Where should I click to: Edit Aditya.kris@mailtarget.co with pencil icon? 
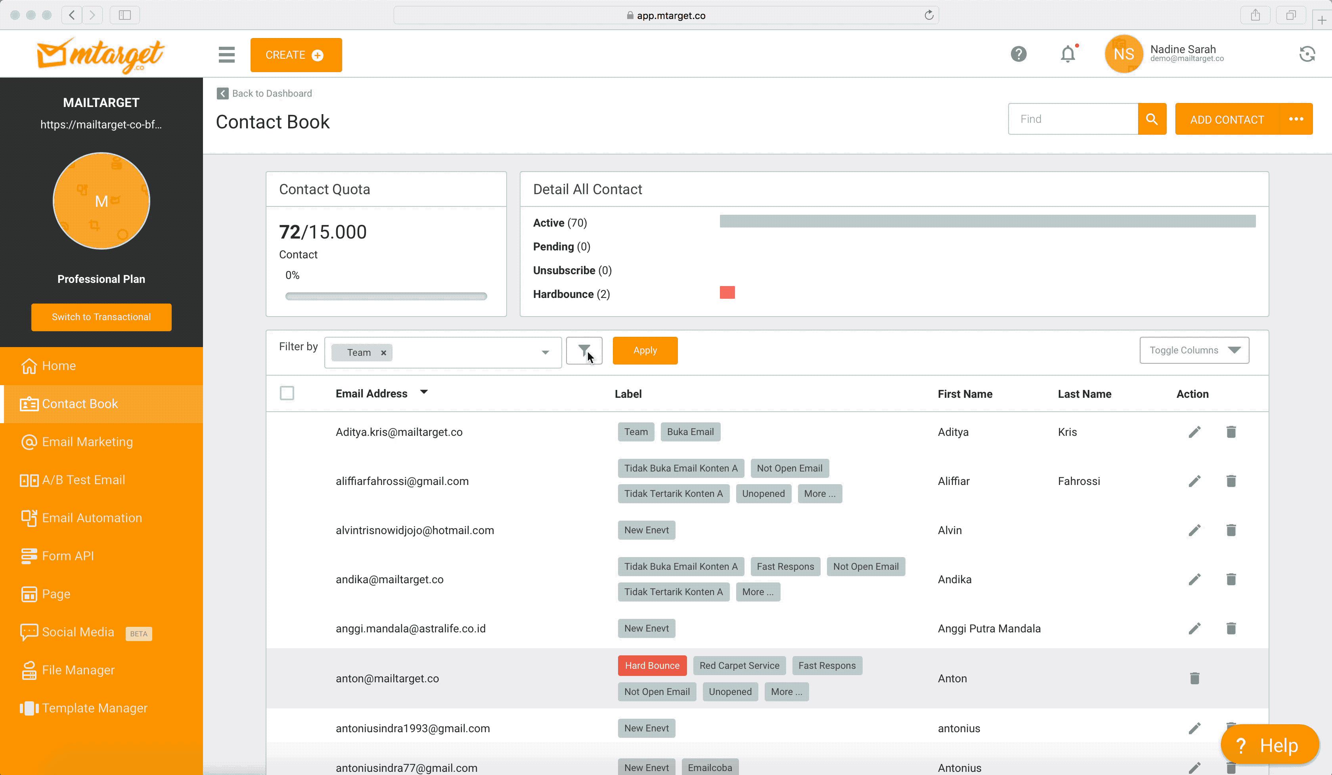[1194, 432]
